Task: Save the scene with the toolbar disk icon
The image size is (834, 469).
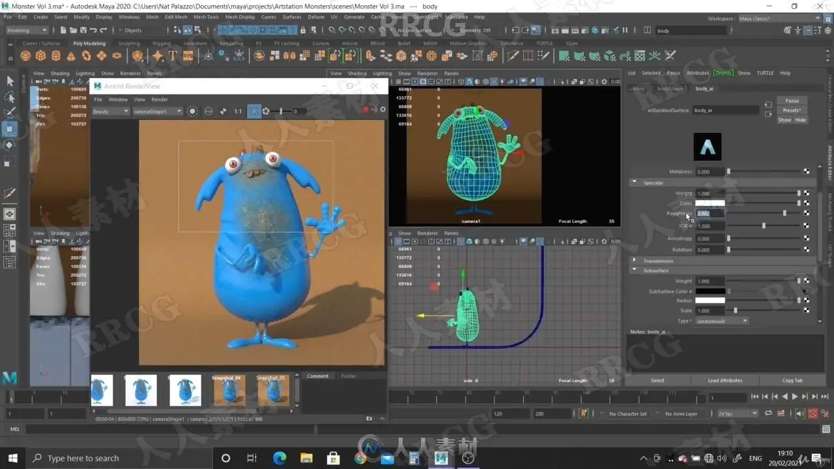Action: (x=83, y=30)
